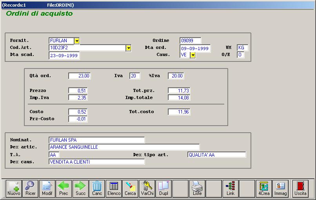Viewport: 316px width, 200px height.
Task: Click the Ordine number field 09099
Action: tap(190, 41)
